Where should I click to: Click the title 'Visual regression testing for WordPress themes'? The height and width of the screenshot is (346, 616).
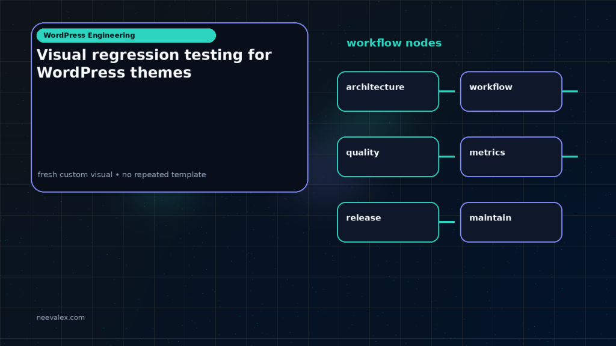154,64
